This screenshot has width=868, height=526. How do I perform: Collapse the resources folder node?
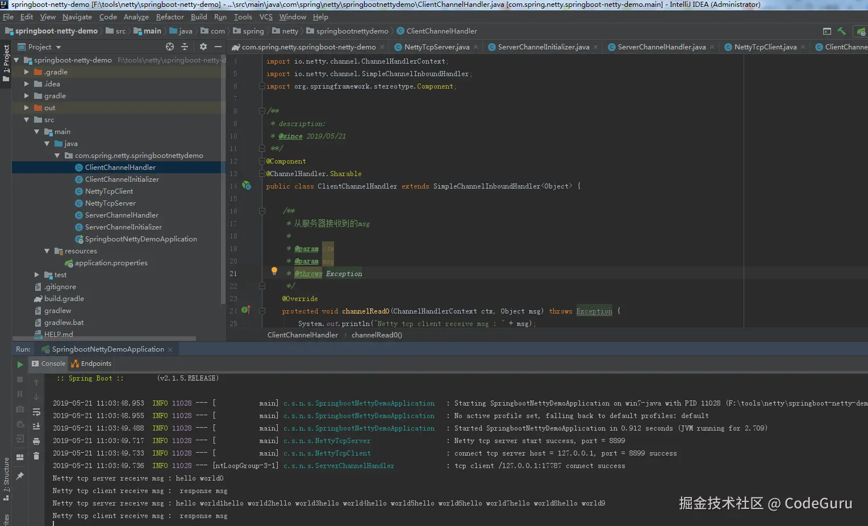[47, 251]
